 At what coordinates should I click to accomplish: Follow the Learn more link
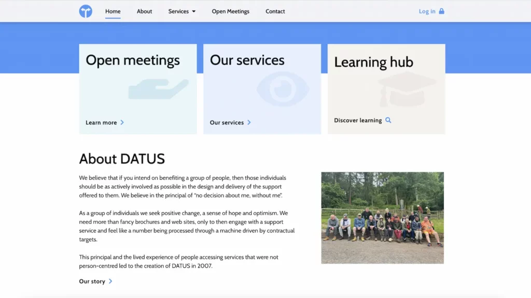coord(101,123)
